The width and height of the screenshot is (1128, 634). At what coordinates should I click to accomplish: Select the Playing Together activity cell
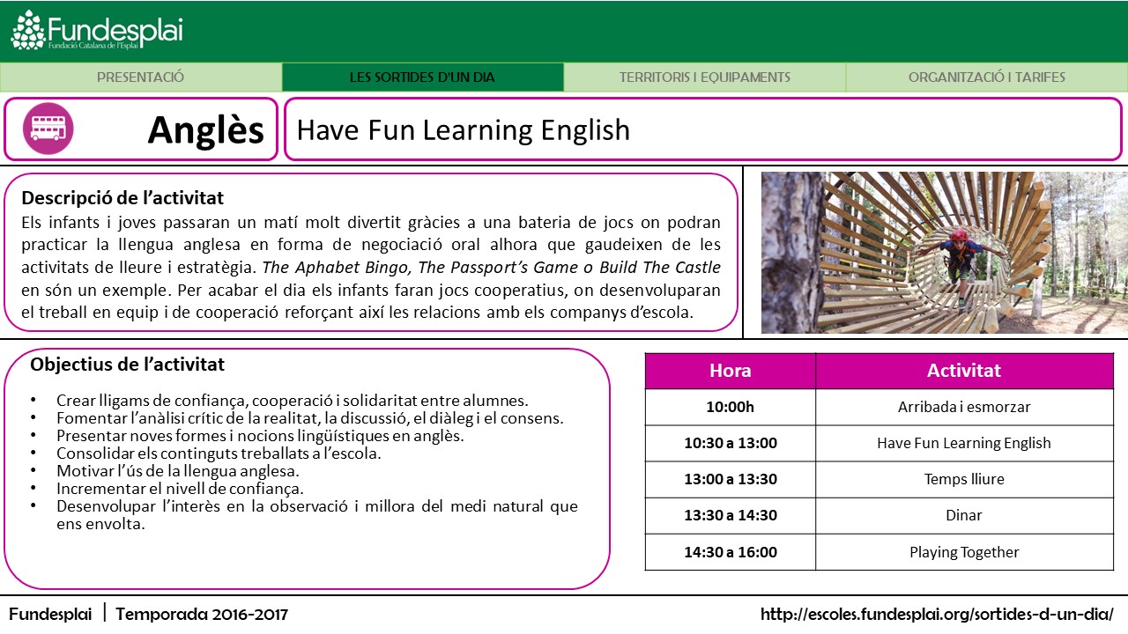(x=963, y=552)
